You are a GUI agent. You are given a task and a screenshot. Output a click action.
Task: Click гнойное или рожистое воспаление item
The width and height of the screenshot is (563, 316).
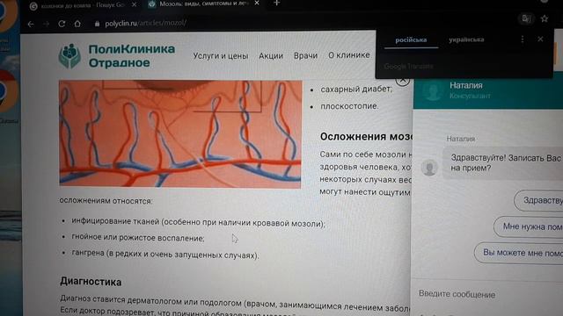[x=138, y=238]
